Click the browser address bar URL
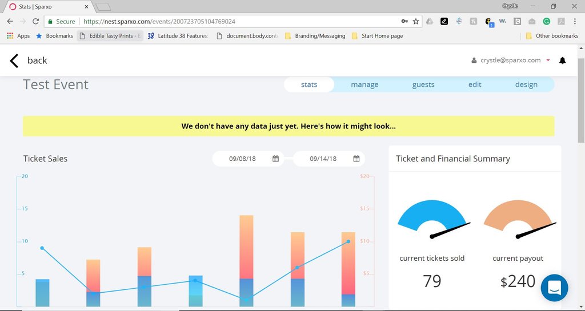 [229, 21]
